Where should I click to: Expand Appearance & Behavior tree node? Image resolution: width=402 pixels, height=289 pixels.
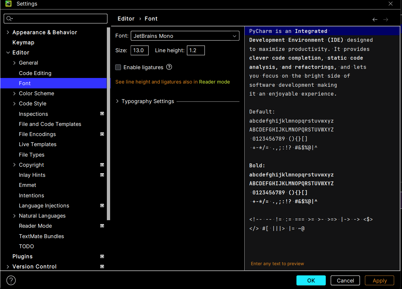[x=8, y=32]
